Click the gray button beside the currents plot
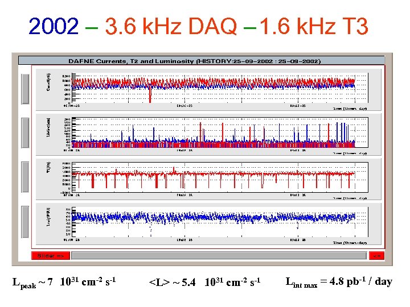 25,89
